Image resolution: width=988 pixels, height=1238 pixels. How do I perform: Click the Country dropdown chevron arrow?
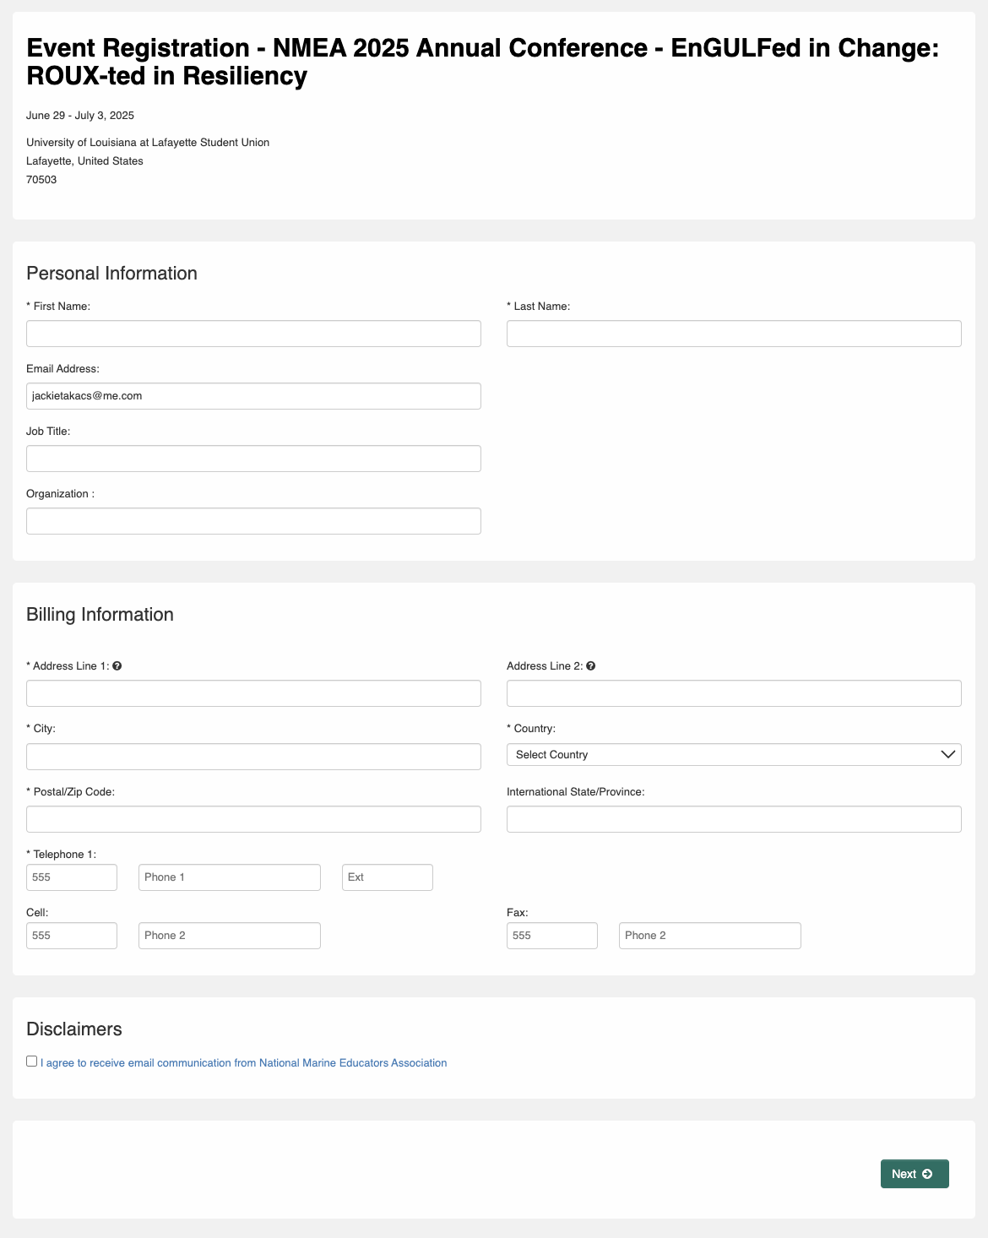pyautogui.click(x=948, y=754)
